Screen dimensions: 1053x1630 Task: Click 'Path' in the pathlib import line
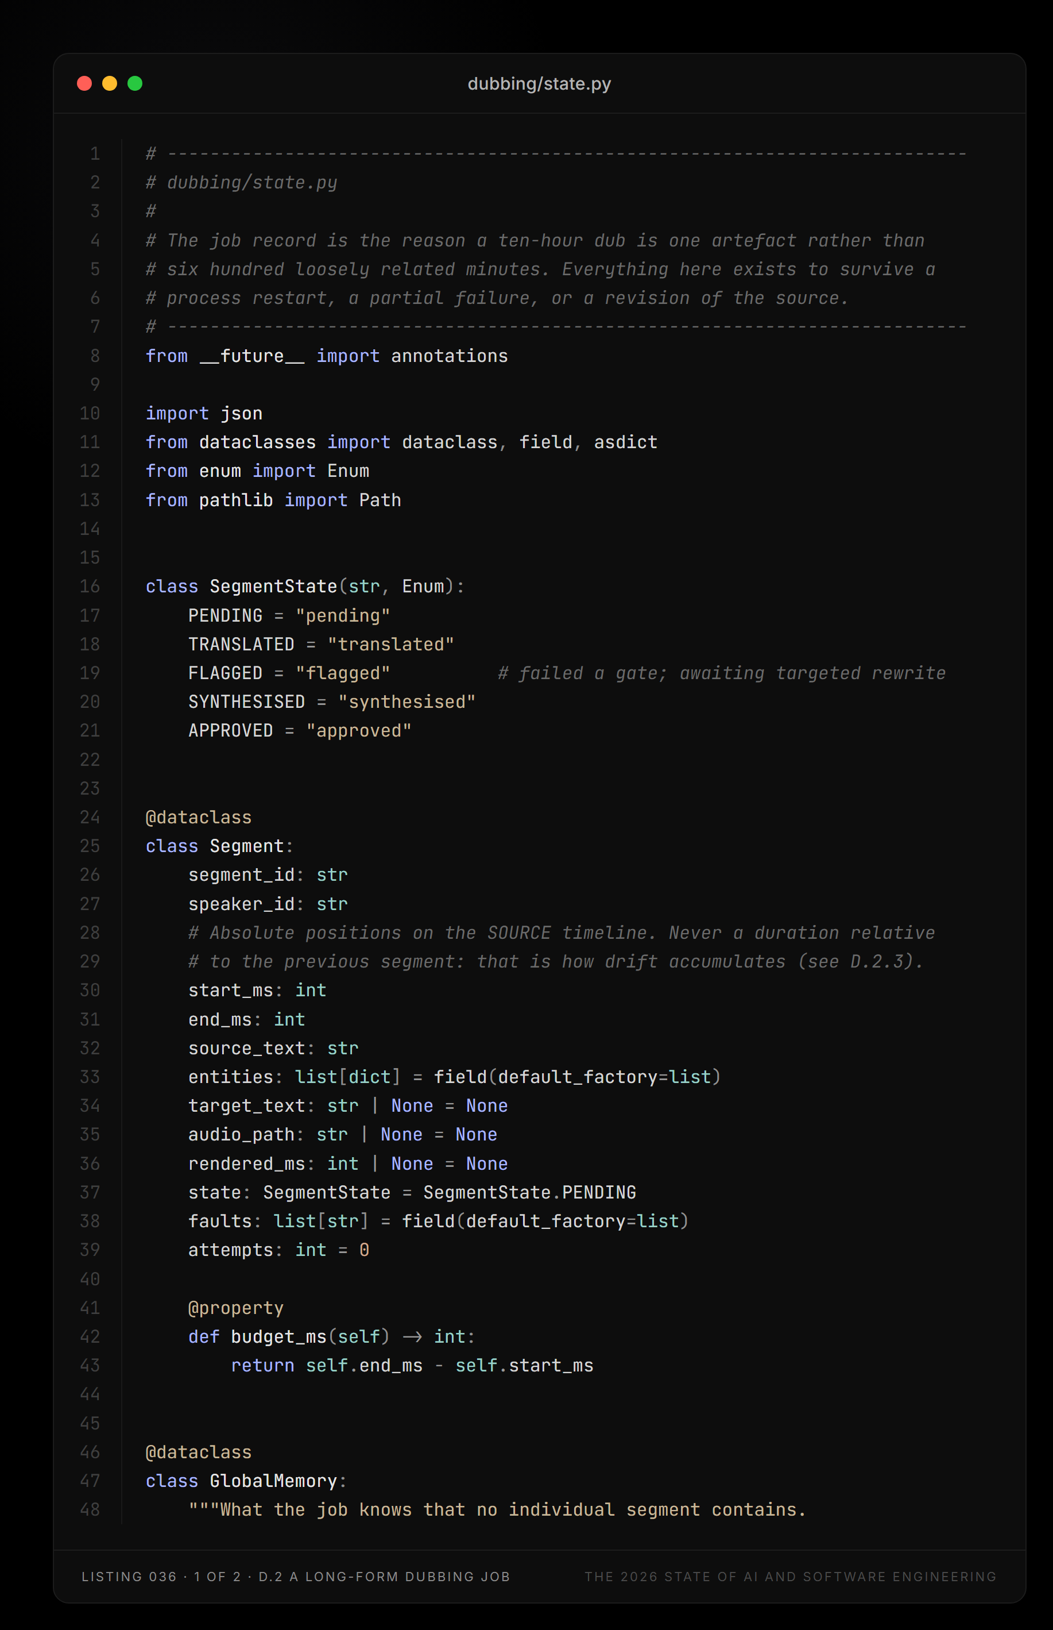(380, 500)
